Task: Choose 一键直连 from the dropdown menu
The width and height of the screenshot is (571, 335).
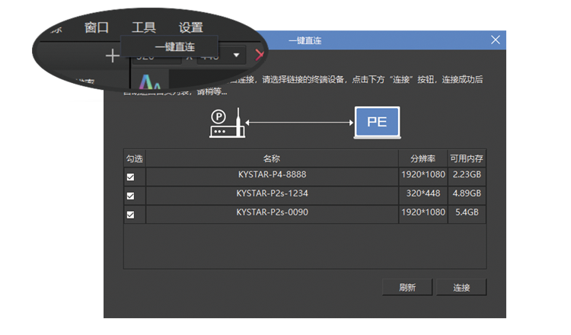Action: (x=174, y=46)
